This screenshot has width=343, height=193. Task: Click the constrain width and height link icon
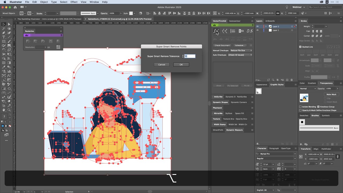[x=278, y=13]
